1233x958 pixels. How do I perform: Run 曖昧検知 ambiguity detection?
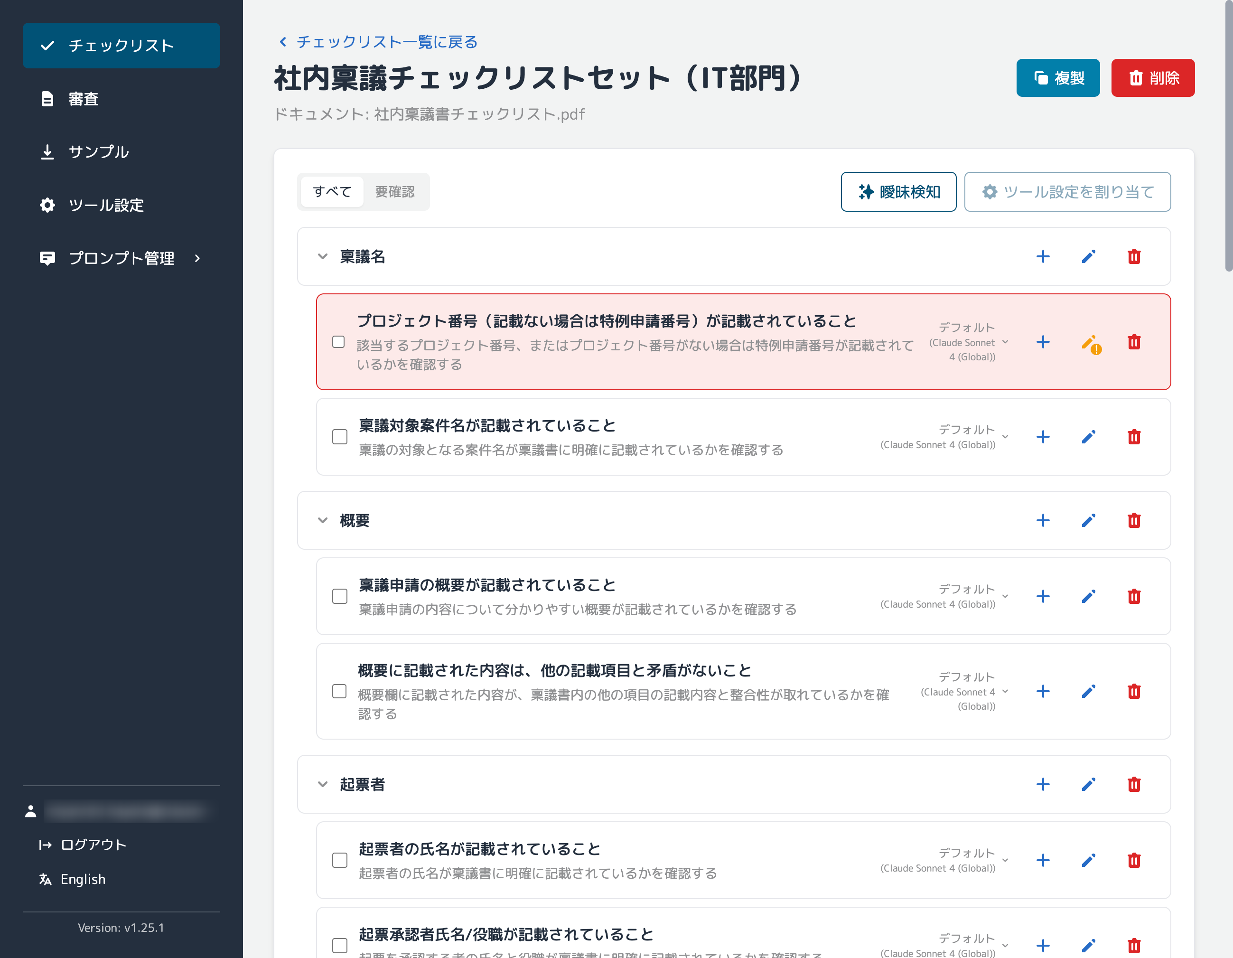click(898, 192)
